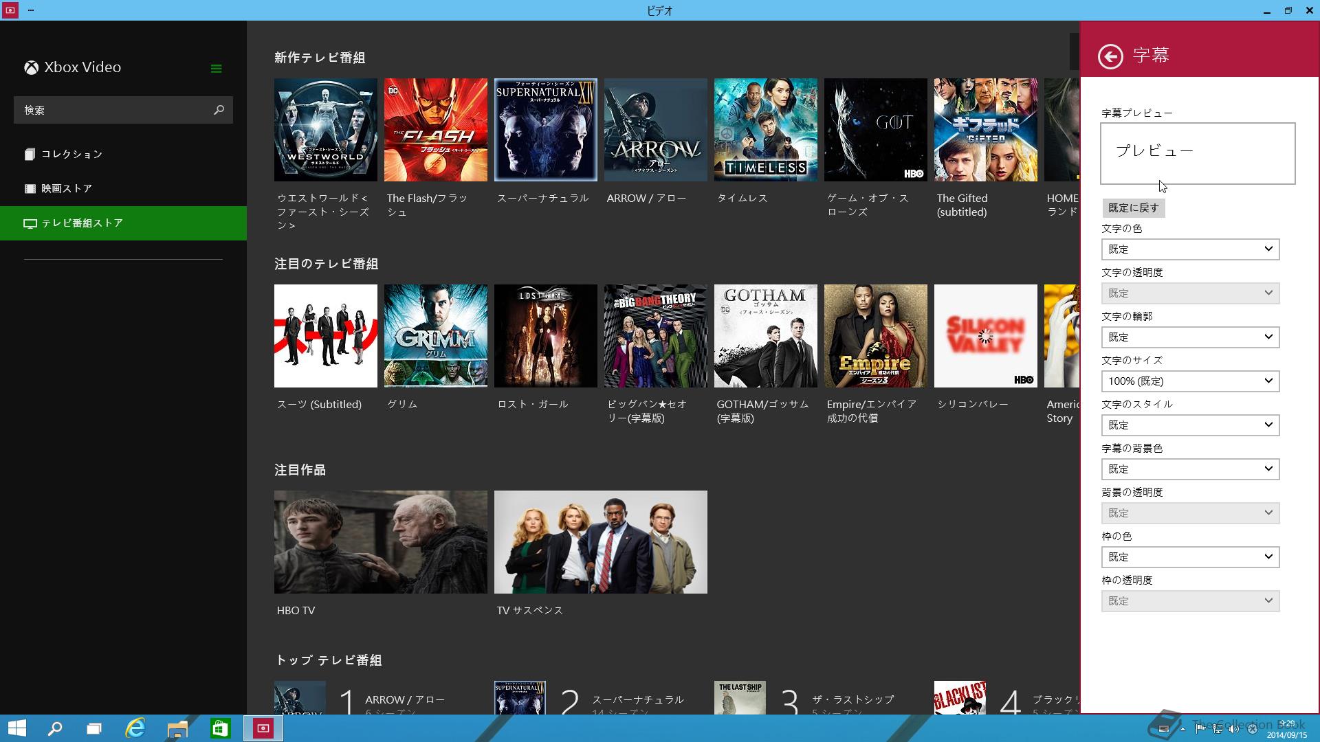Click the app icon in title bar
1320x742 pixels.
pyautogui.click(x=10, y=10)
